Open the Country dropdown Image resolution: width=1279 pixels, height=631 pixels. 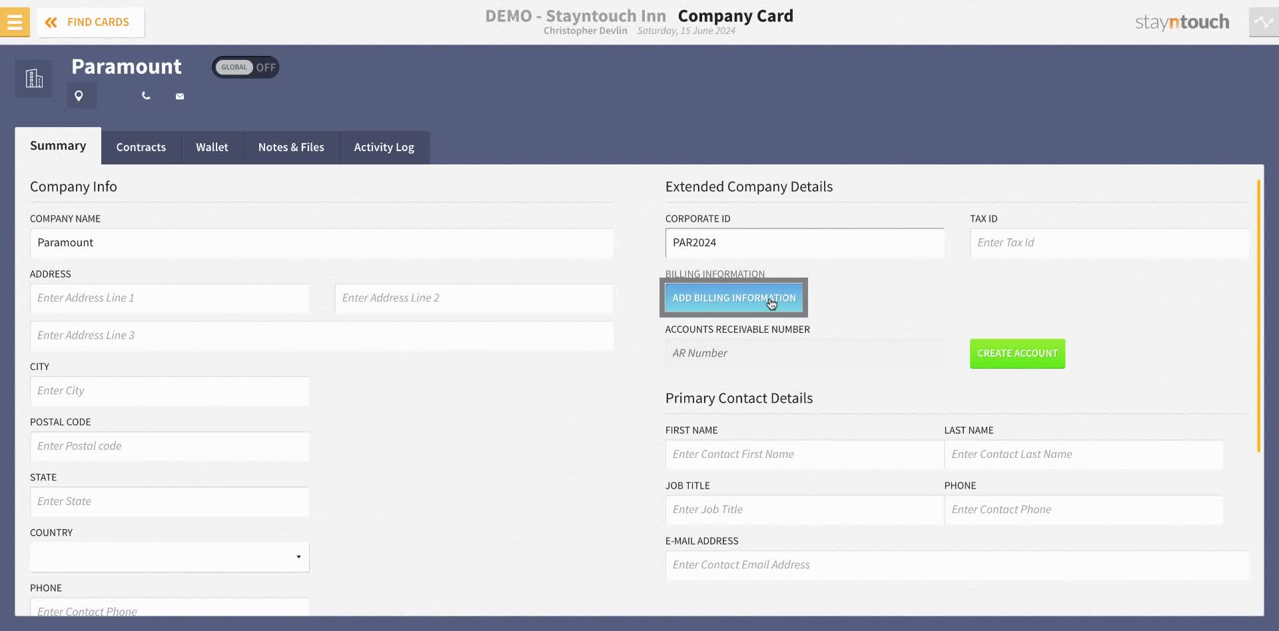[170, 556]
